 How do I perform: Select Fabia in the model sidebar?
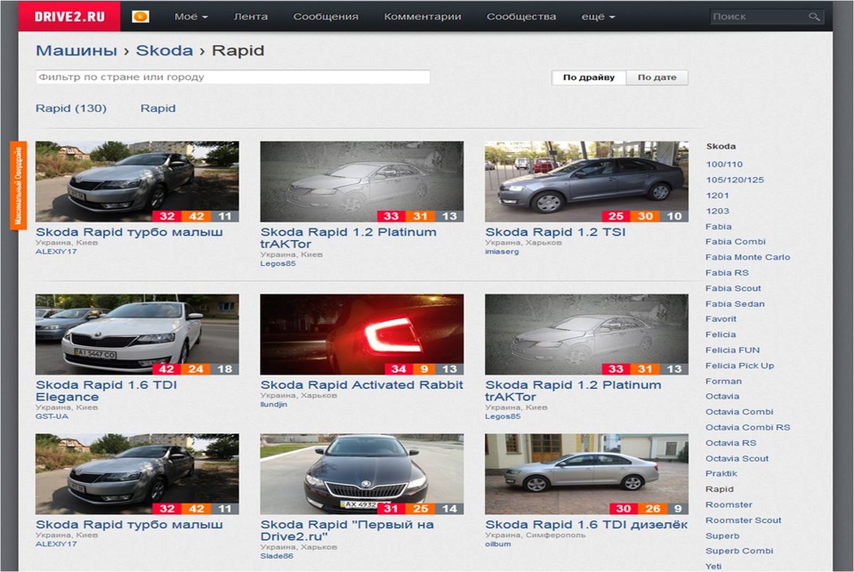tap(719, 227)
